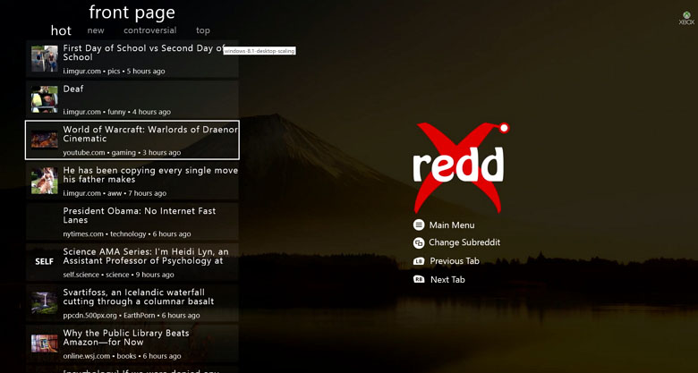Click the LB Previous Tab icon

[x=419, y=261]
